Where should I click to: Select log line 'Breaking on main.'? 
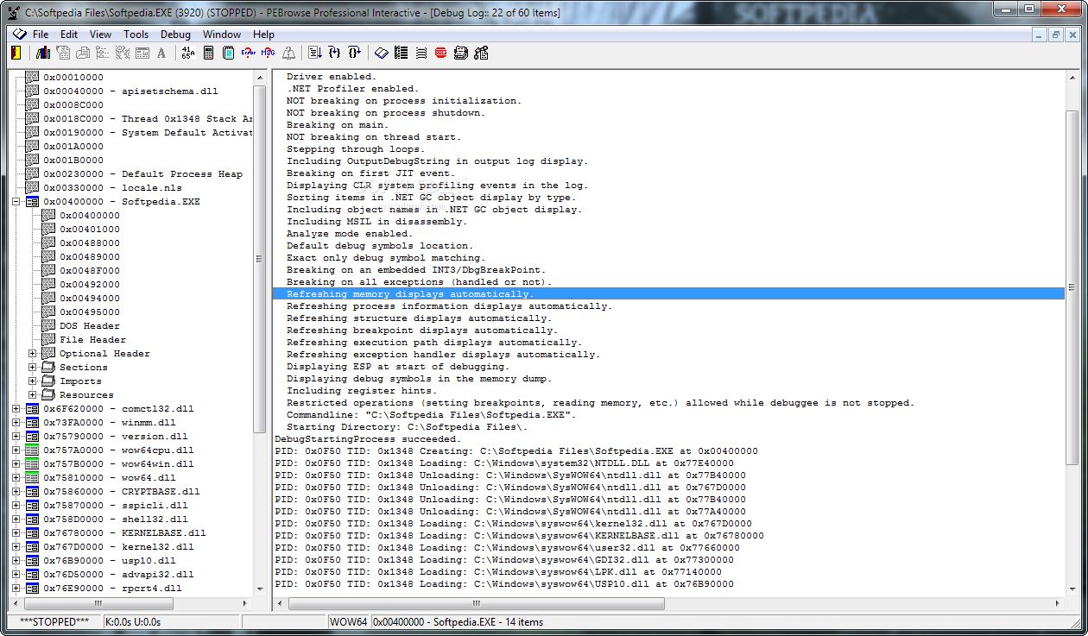pyautogui.click(x=338, y=125)
